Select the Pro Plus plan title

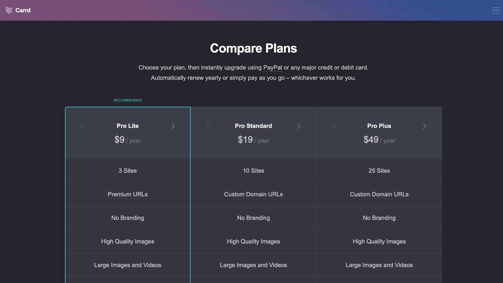[379, 126]
